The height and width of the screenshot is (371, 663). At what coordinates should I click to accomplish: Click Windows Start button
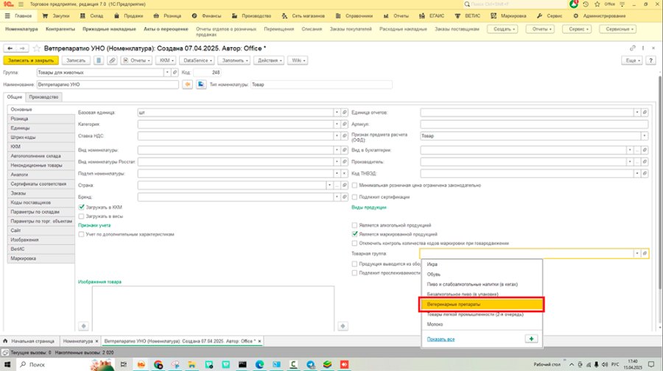[7, 364]
